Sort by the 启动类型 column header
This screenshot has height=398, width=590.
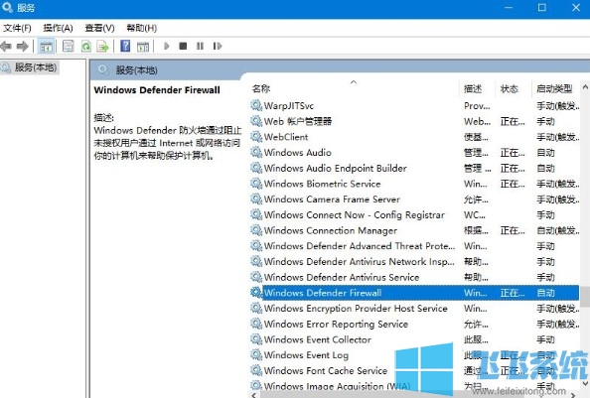[554, 88]
